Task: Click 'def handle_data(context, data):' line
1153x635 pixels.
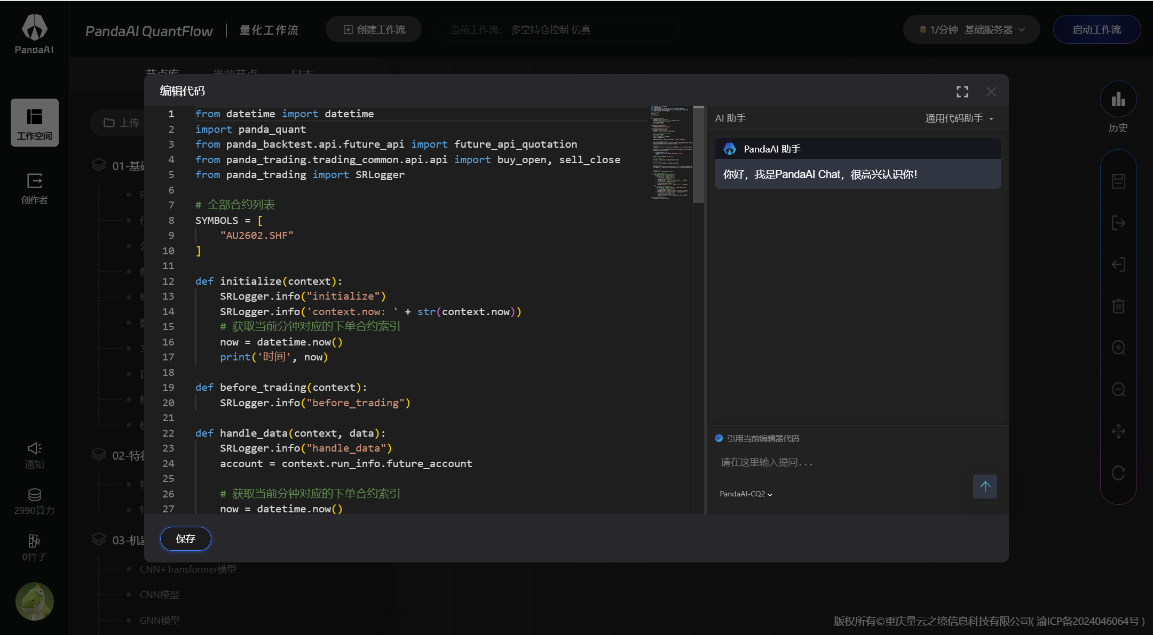Action: pos(290,433)
